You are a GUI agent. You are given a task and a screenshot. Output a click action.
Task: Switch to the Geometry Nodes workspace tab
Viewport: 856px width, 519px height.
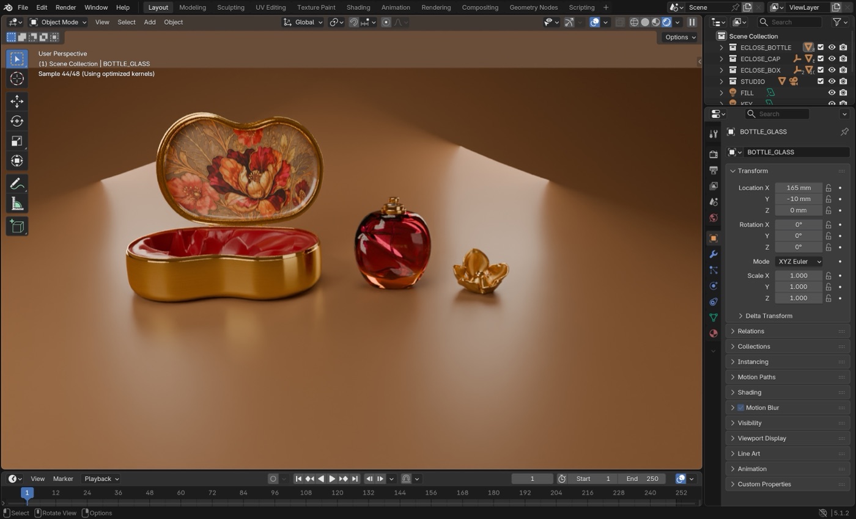[x=533, y=7]
